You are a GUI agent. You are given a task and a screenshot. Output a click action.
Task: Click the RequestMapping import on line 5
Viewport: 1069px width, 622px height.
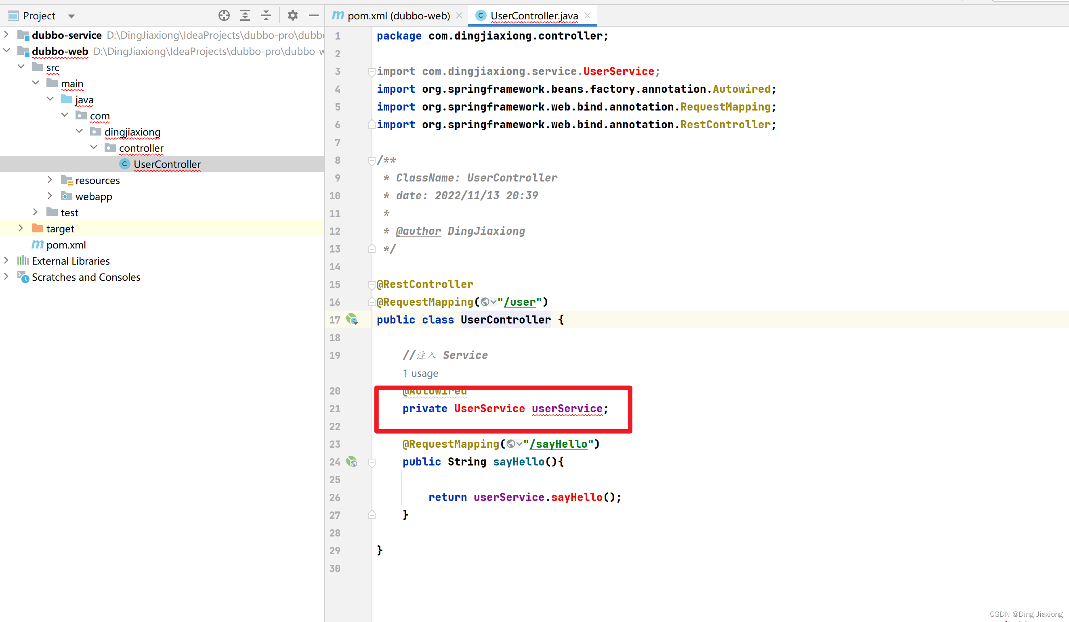tap(725, 107)
